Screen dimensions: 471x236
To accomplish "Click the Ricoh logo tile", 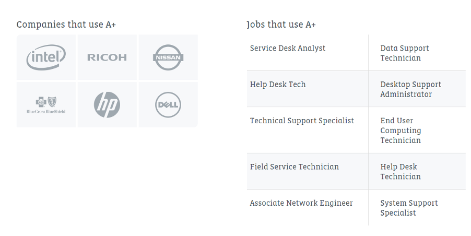I will coord(107,57).
